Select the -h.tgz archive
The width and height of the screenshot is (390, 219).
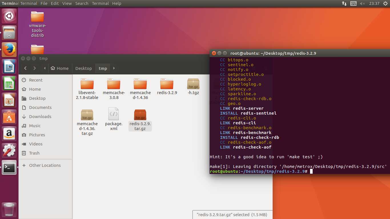(193, 86)
